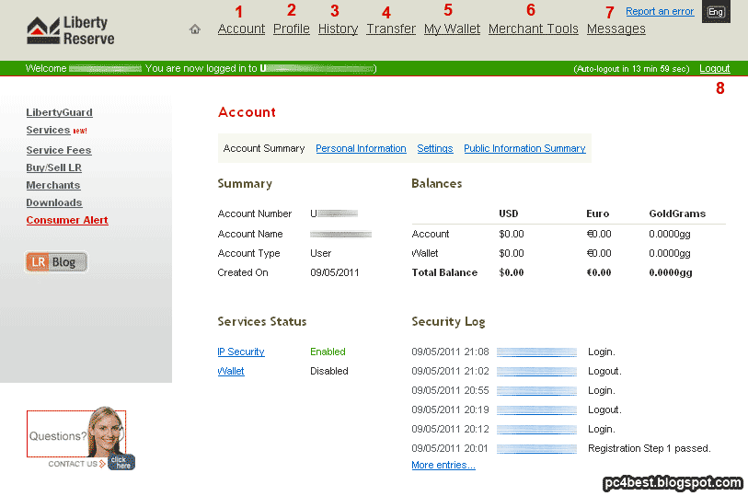This screenshot has height=496, width=748.
Task: Click the 09/05/2011 21:02 log timestamp
Action: pos(450,371)
